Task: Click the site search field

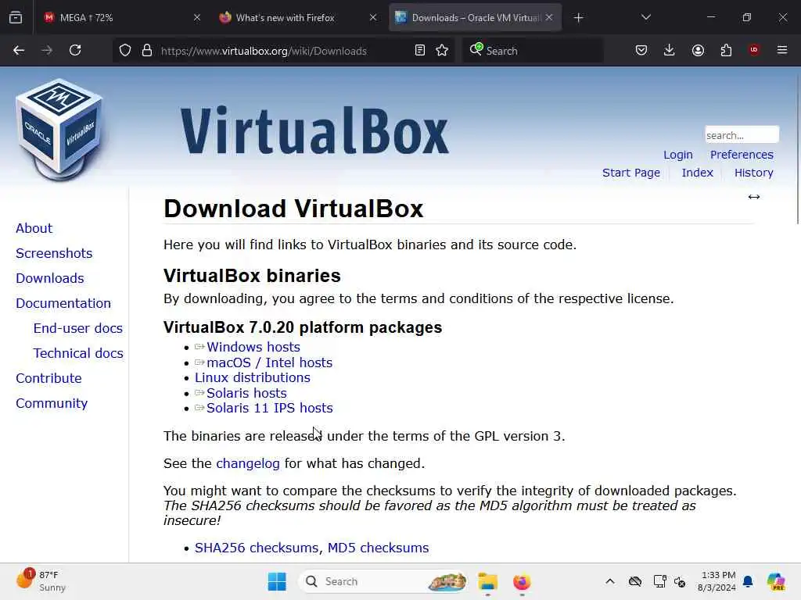Action: pyautogui.click(x=742, y=135)
